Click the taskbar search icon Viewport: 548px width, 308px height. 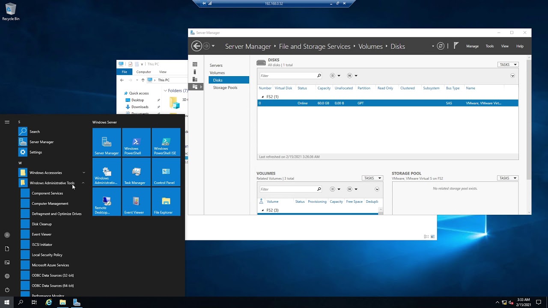pyautogui.click(x=21, y=302)
